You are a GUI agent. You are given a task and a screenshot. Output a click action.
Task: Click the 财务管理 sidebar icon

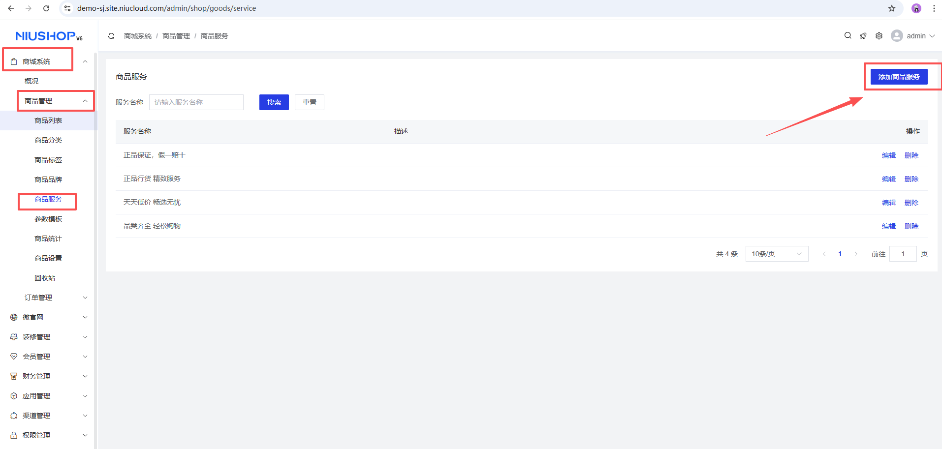[x=14, y=376]
